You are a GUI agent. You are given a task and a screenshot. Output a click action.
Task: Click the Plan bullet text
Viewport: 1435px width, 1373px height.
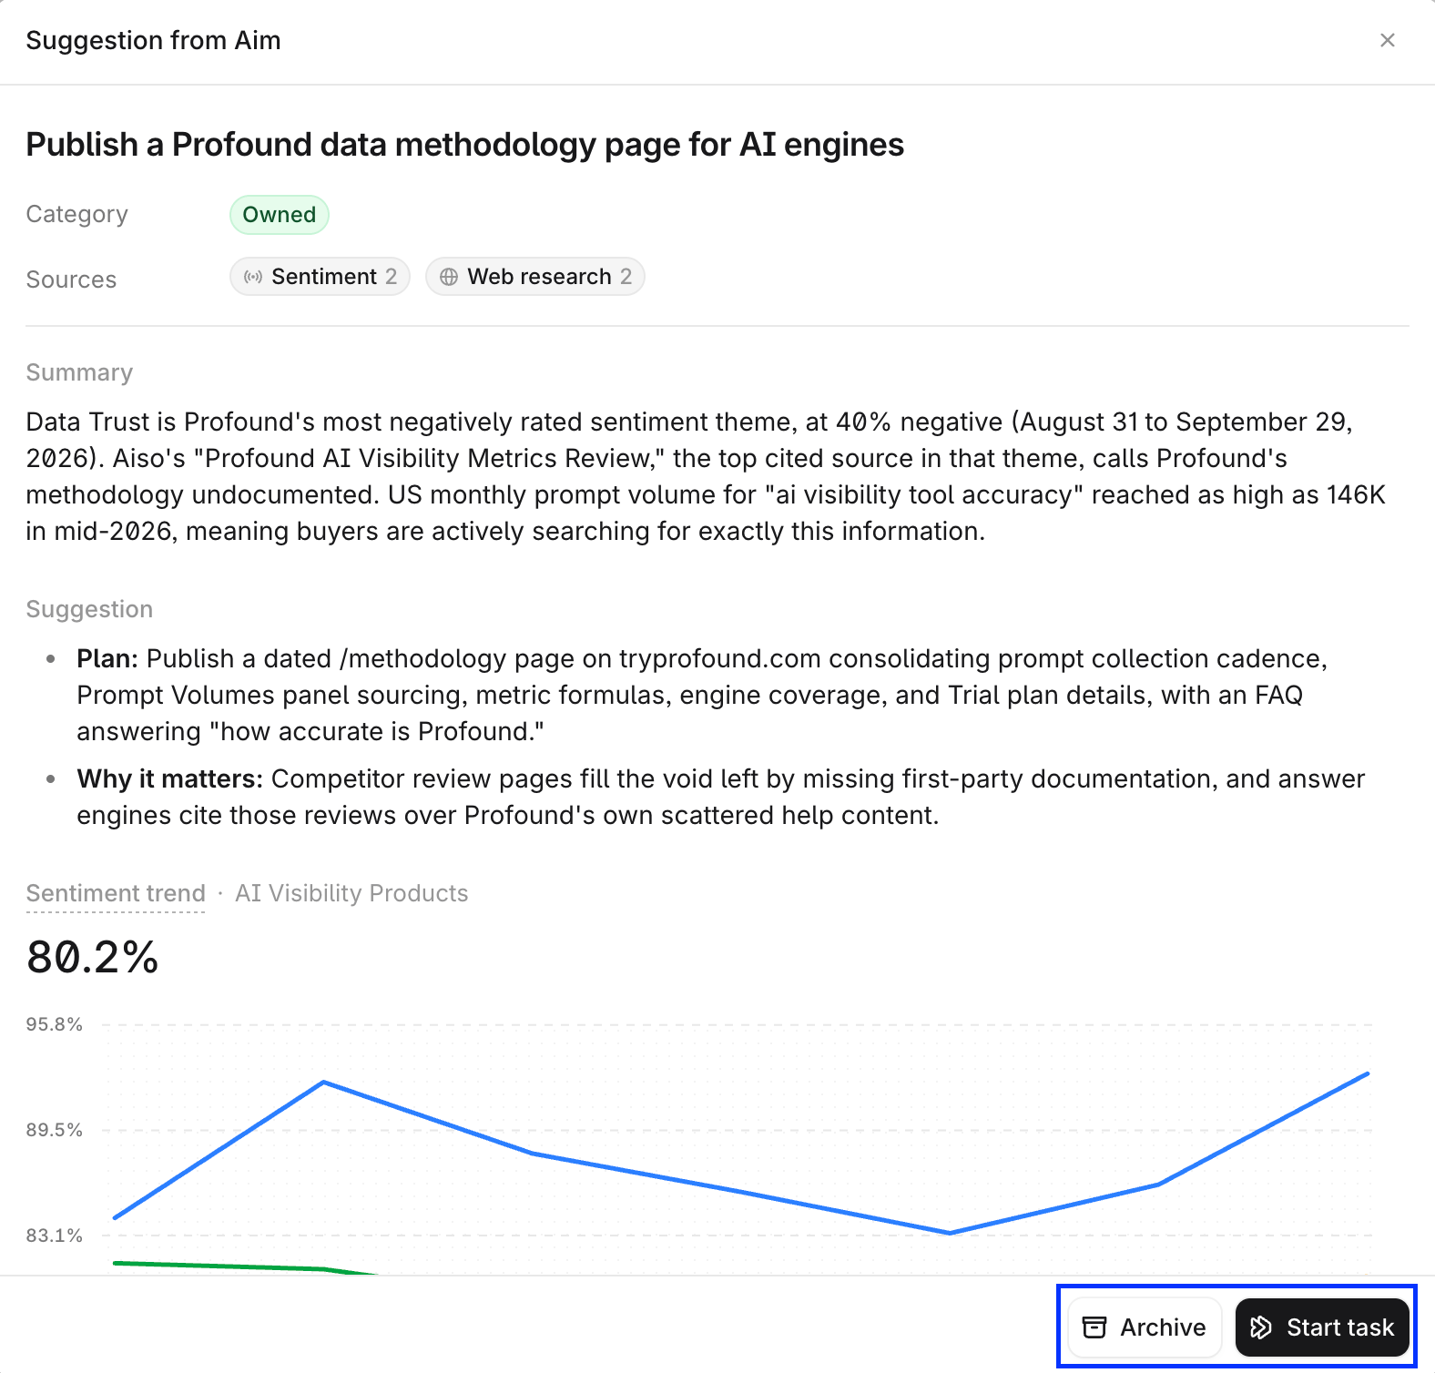click(x=702, y=695)
